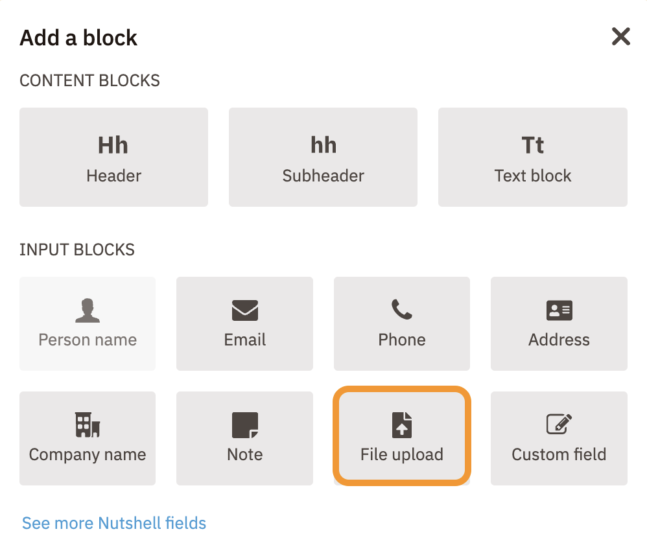Click the phone handset icon
Viewport: 647px width, 560px height.
click(x=402, y=311)
